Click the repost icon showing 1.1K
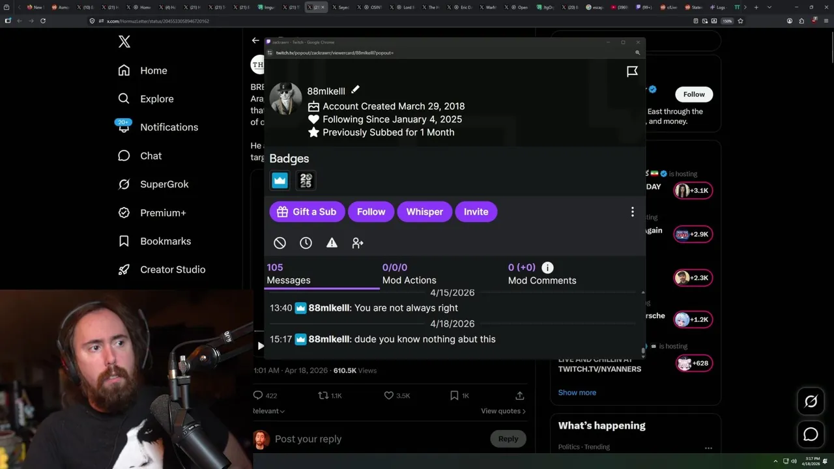This screenshot has height=469, width=834. 323,395
